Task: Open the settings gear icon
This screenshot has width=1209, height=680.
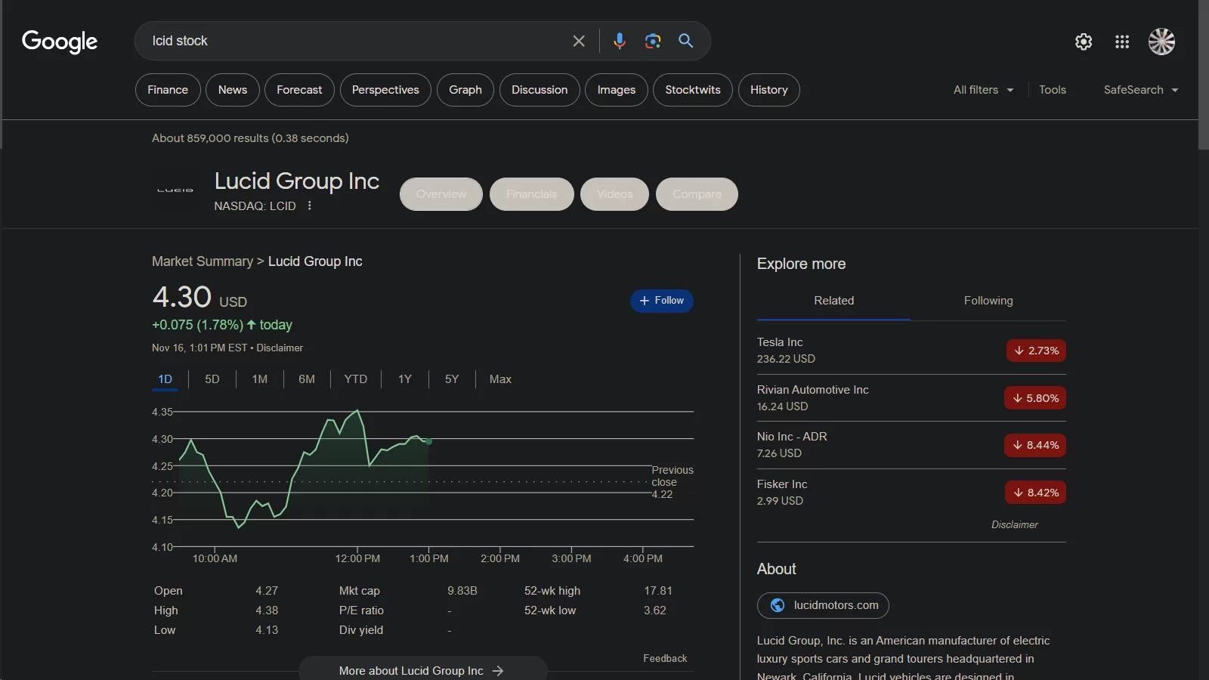Action: pyautogui.click(x=1084, y=42)
